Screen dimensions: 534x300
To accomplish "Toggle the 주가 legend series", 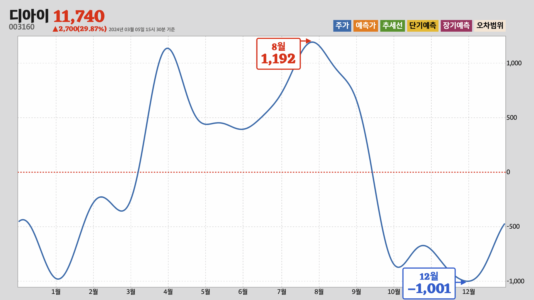I will (342, 26).
